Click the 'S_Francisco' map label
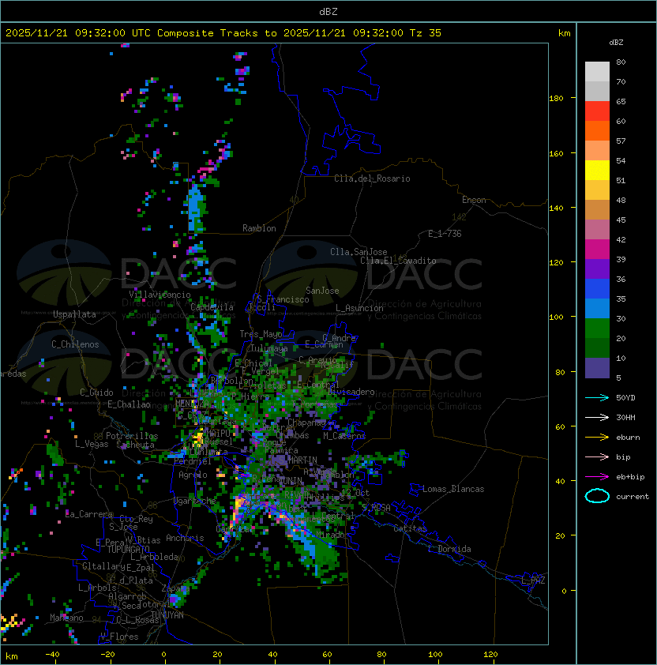This screenshot has height=665, width=657. [283, 299]
